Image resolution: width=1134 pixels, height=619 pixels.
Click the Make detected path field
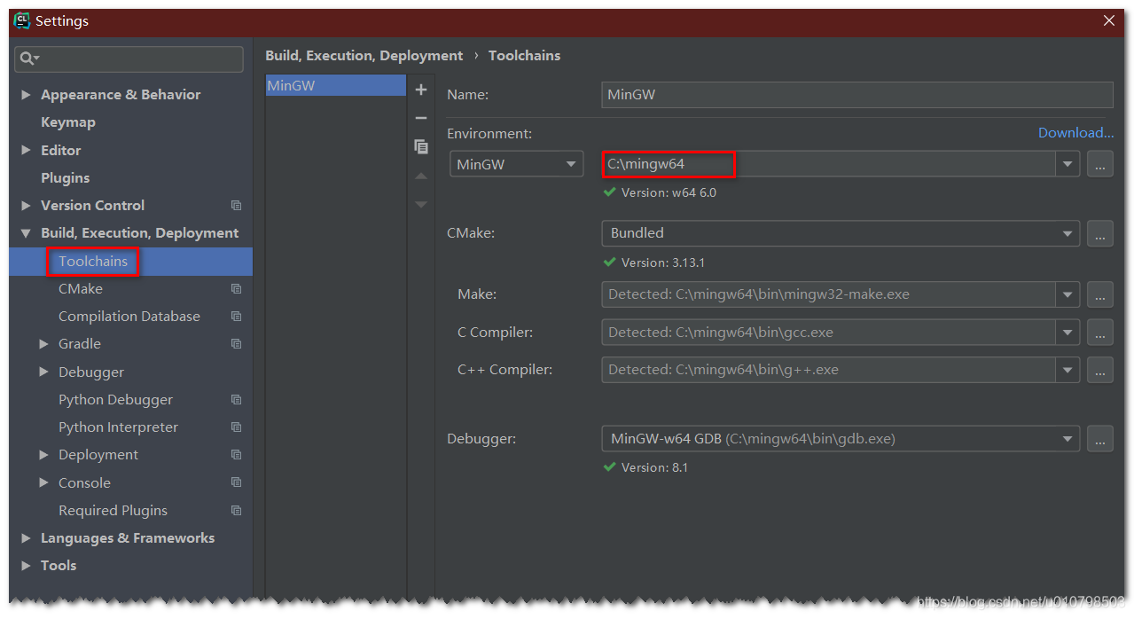(828, 294)
